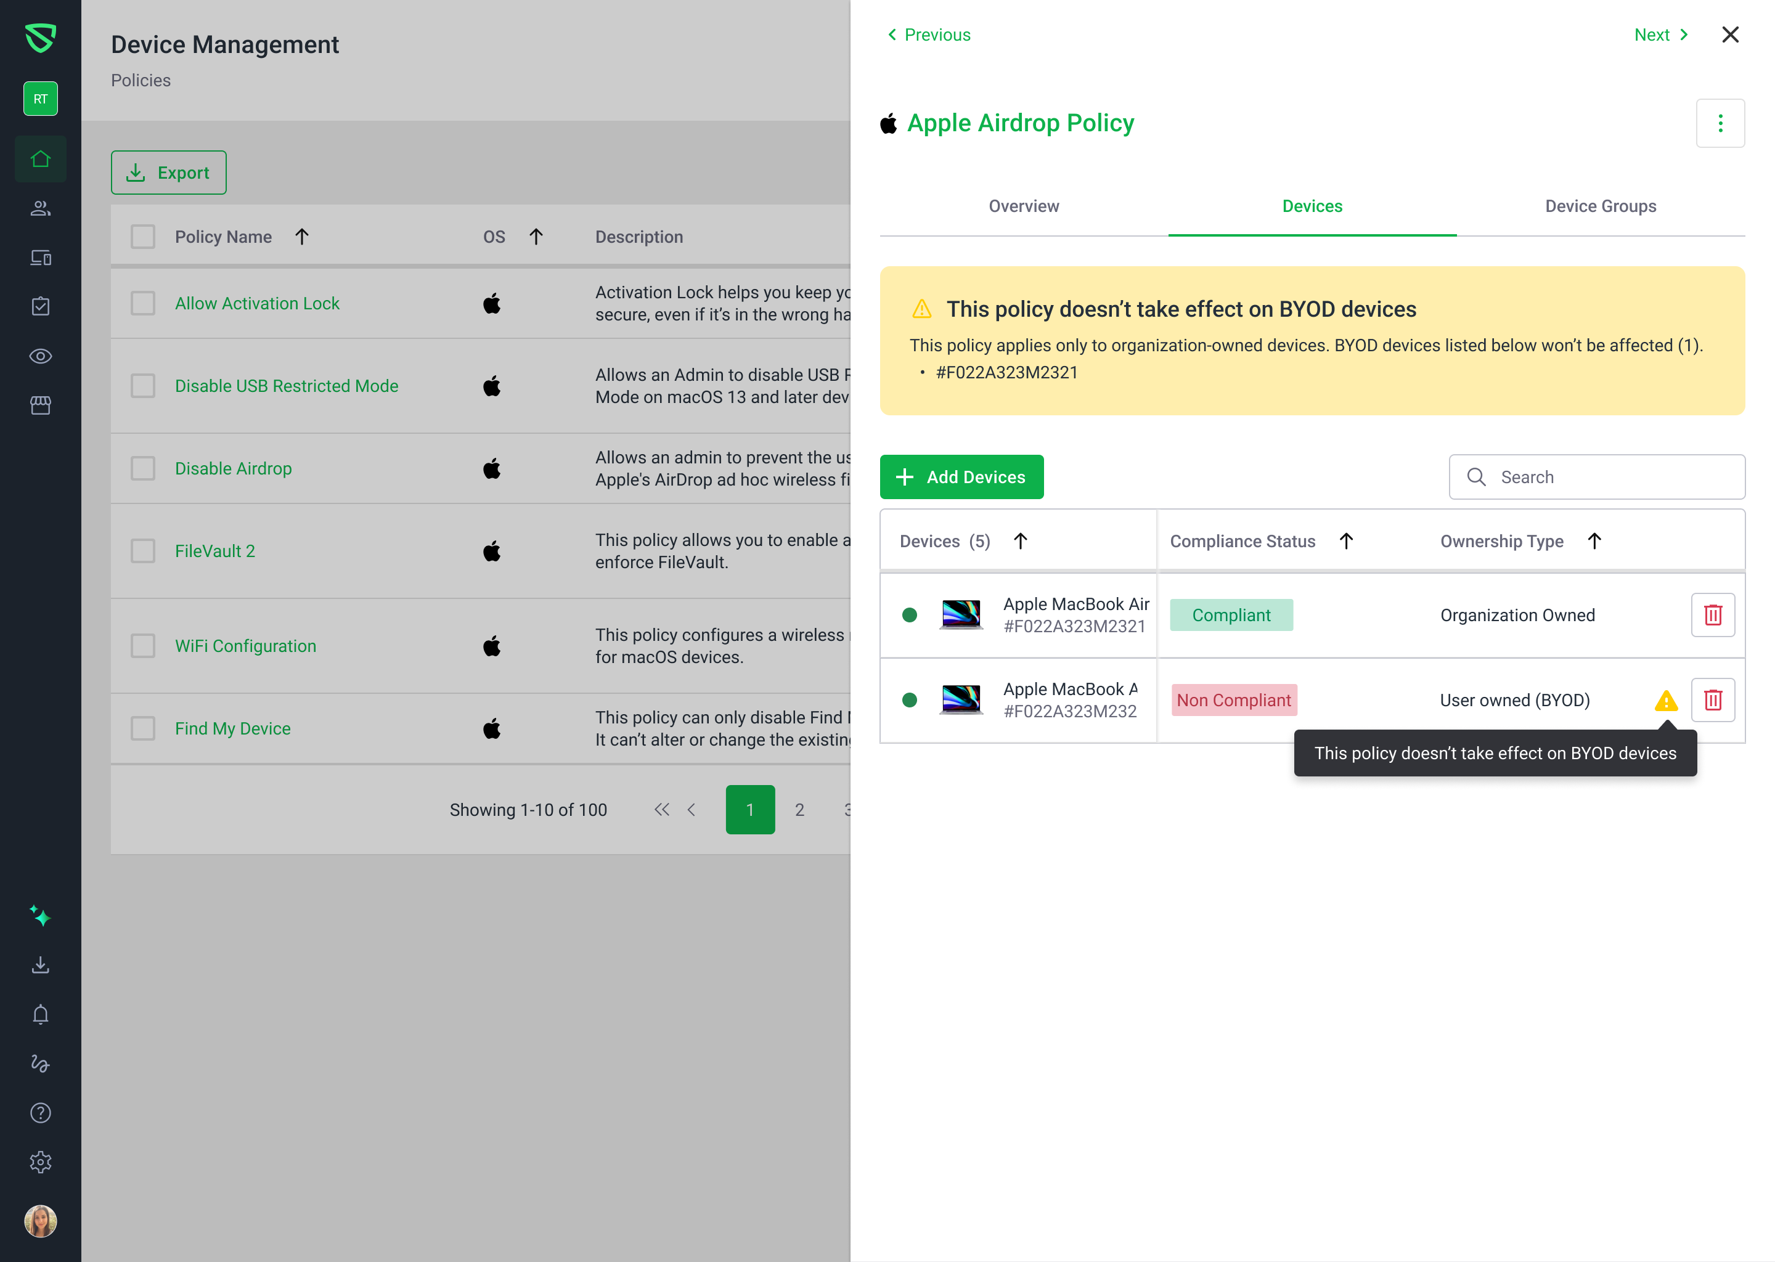
Task: Click the yellow BYOD warning triangle icon
Action: click(x=1665, y=700)
